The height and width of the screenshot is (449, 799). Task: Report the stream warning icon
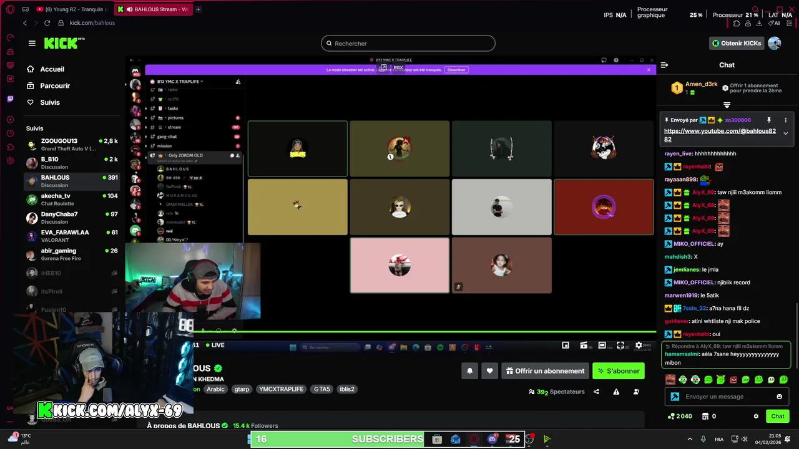[x=616, y=392]
